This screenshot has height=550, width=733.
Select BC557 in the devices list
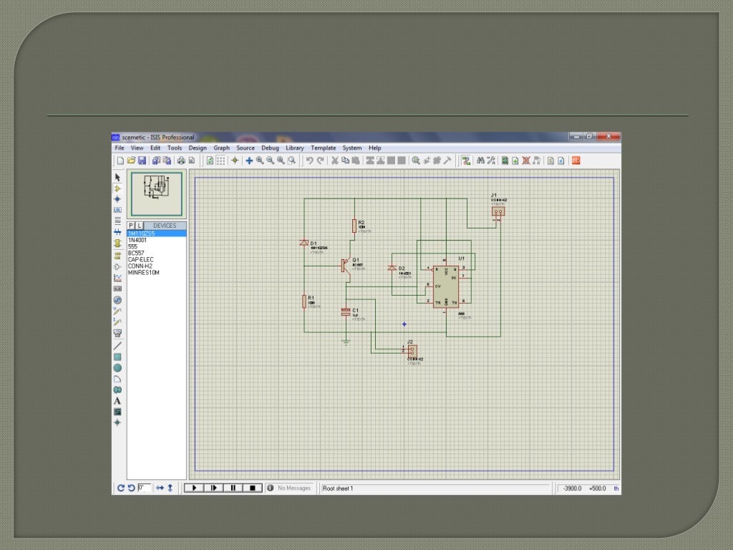157,253
